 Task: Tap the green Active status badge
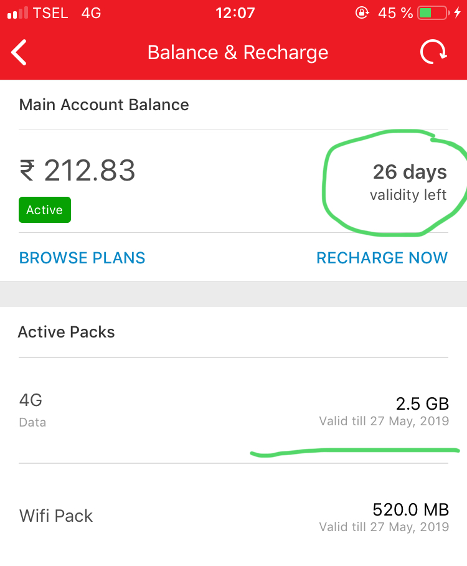(45, 210)
